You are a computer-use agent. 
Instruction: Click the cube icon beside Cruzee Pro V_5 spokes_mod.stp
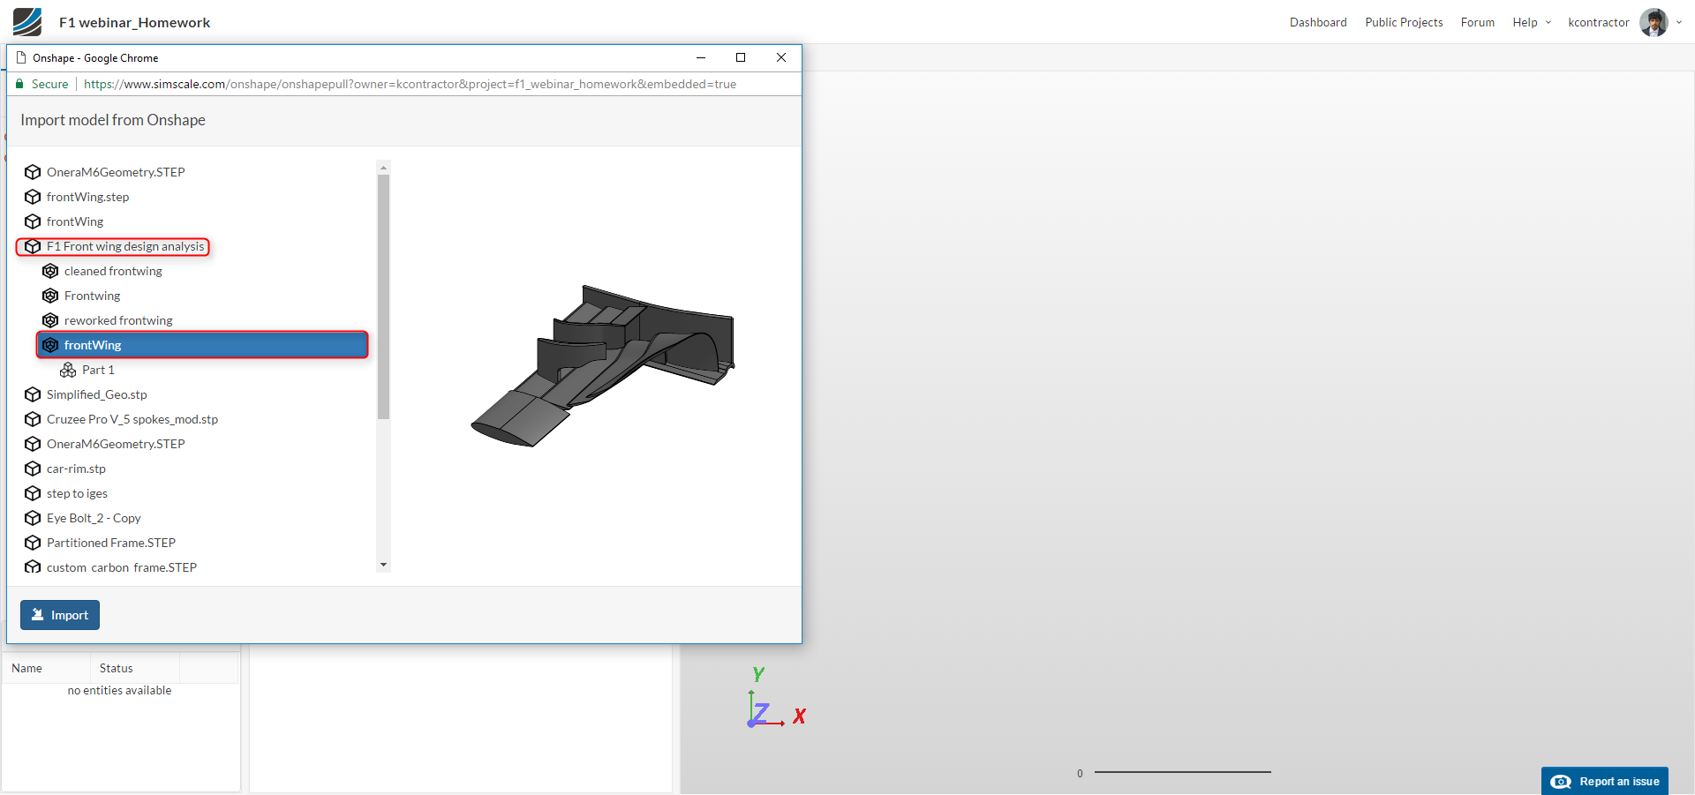pyautogui.click(x=33, y=419)
